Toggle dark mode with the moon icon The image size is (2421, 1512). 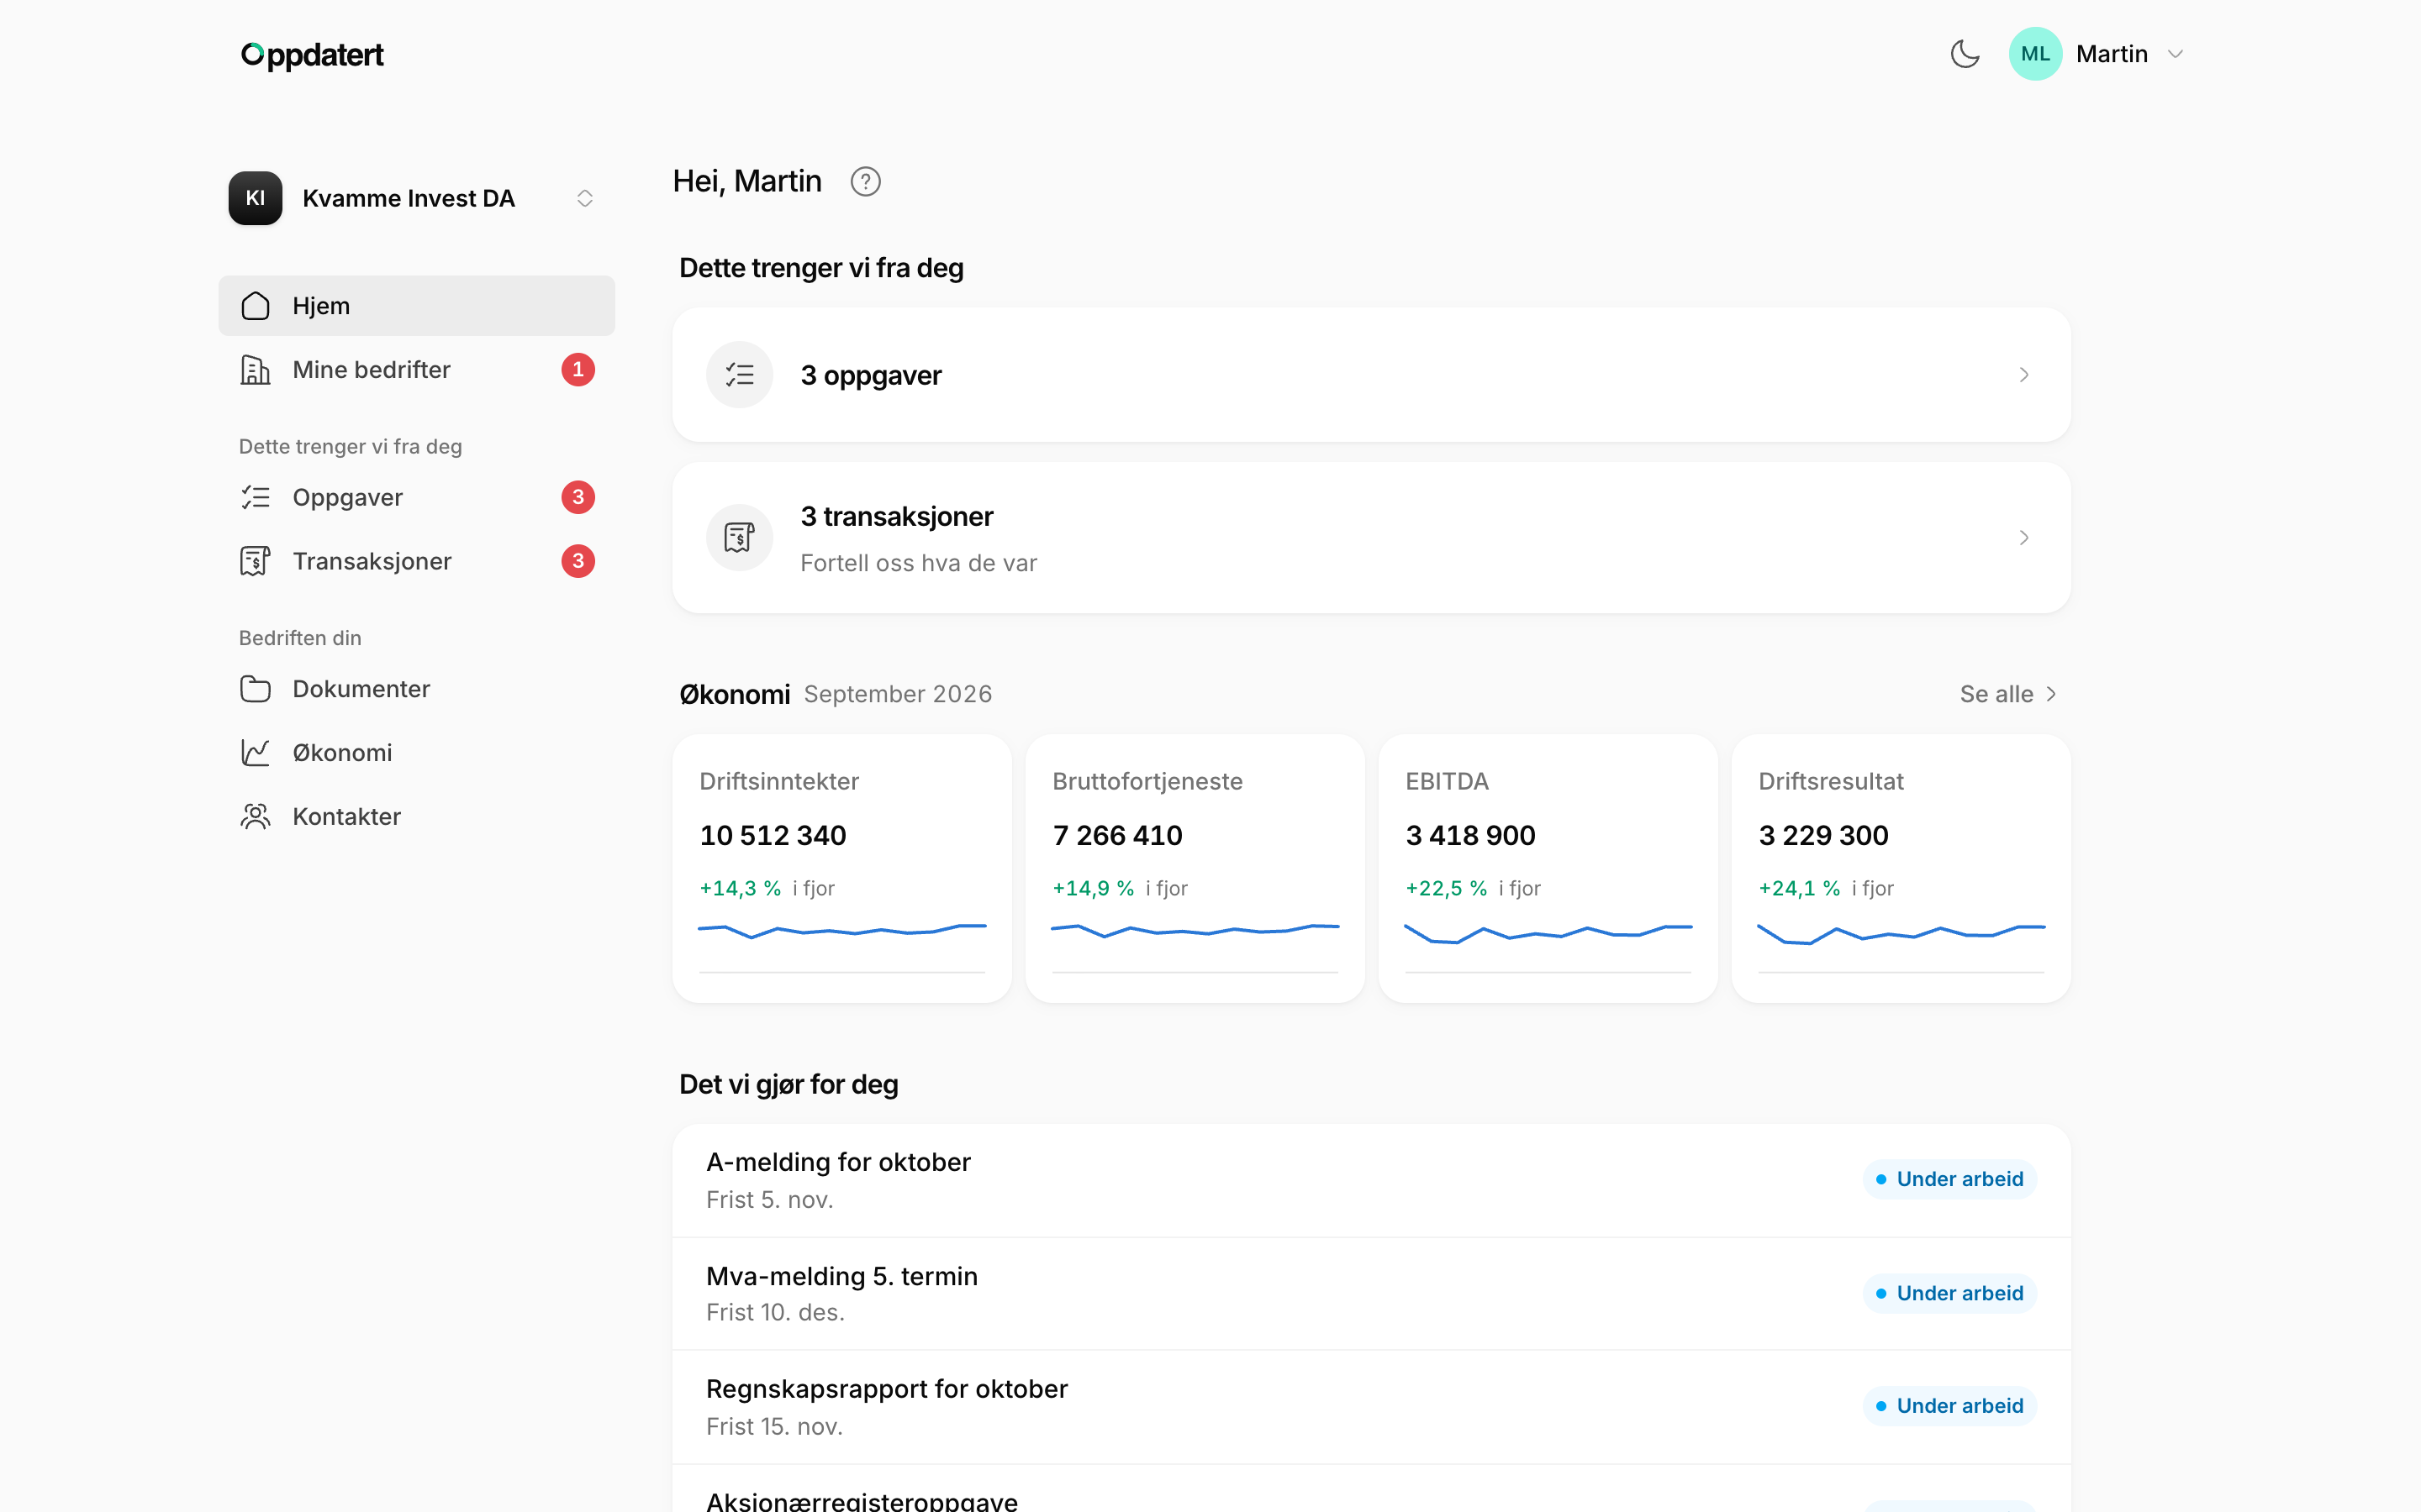(x=1965, y=54)
